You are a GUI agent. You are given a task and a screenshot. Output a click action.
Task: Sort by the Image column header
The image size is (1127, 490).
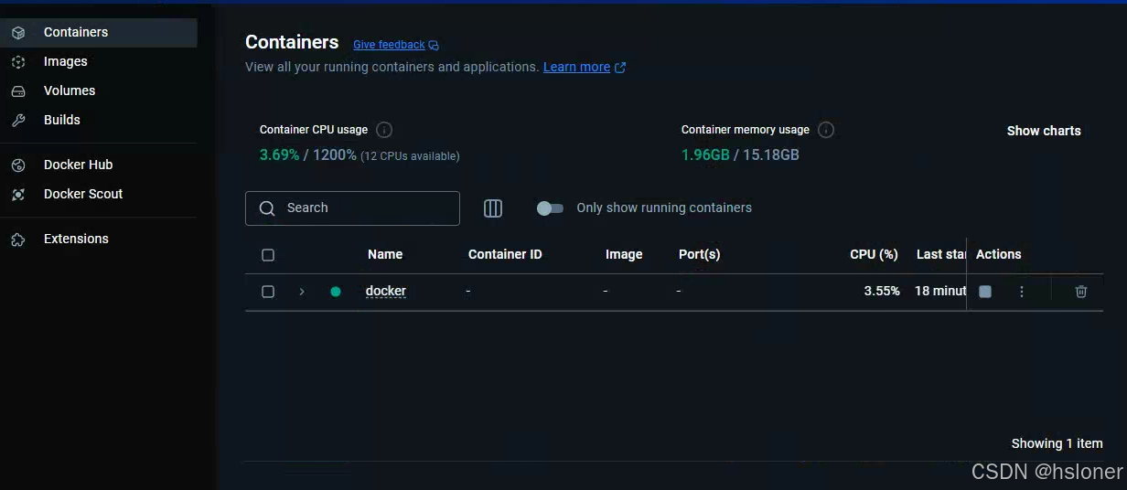[x=624, y=254]
